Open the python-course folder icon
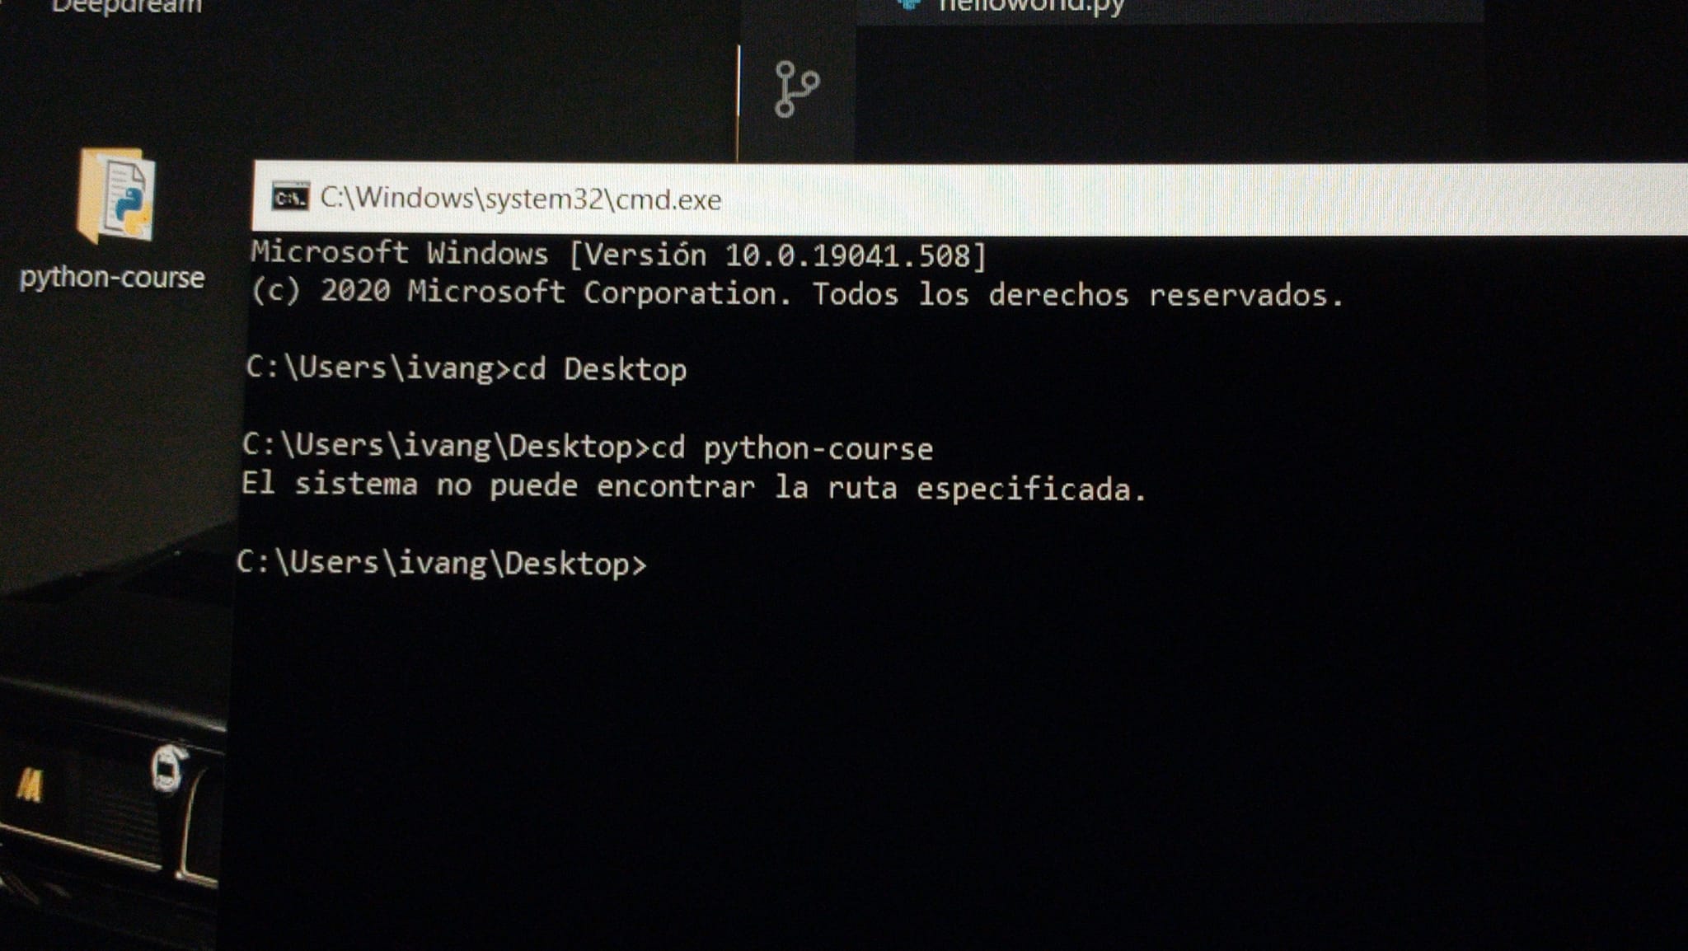The image size is (1688, 951). tap(115, 196)
